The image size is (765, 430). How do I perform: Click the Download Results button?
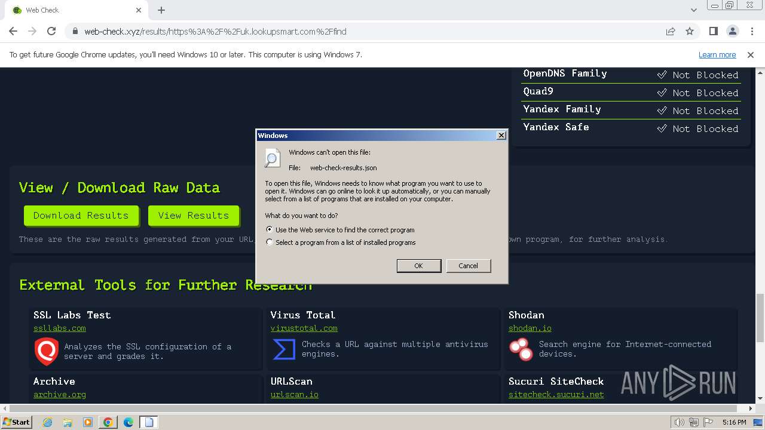[81, 216]
